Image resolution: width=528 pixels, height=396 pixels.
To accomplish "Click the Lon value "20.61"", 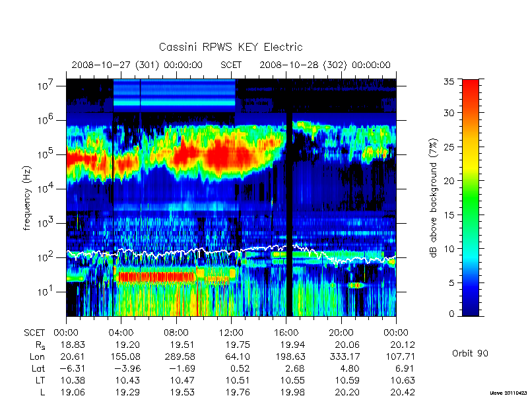I will click(73, 356).
